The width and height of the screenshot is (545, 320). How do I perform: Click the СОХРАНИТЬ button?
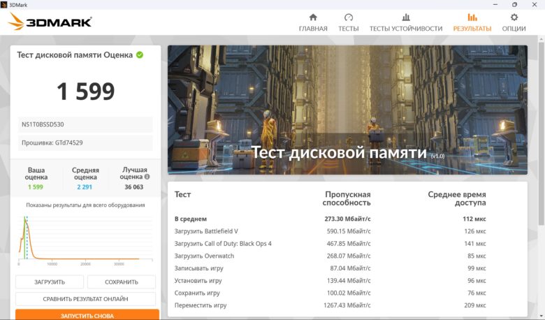coord(122,282)
